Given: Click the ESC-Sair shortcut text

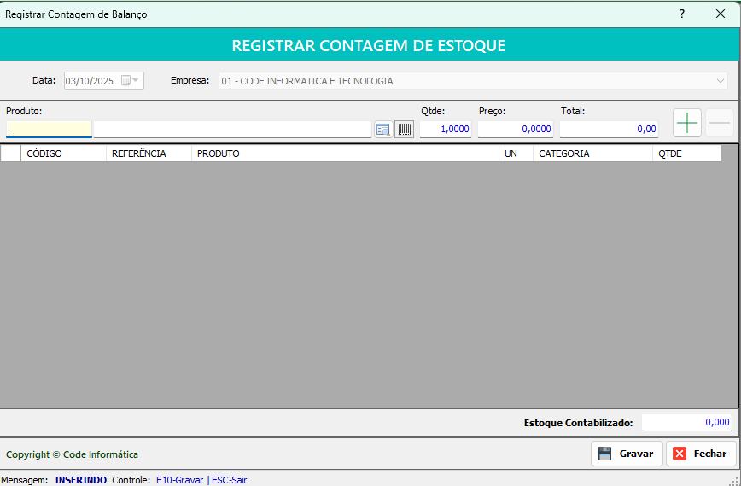Looking at the screenshot, I should pyautogui.click(x=229, y=480).
